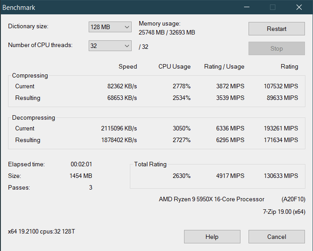Screen dimensions: 313x251
Task: Expand the Number of CPU threads dropdown
Action: click(x=110, y=46)
